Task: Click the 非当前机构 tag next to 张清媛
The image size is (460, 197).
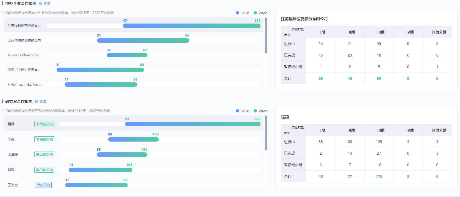Action: click(44, 155)
